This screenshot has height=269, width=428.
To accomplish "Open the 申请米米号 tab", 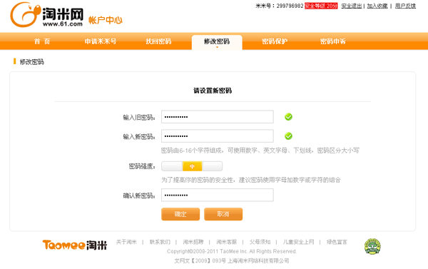I will [101, 41].
